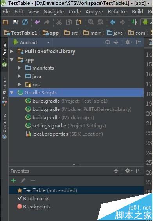Select Bookmarks in Favorites
The image size is (153, 221).
pos(33,199)
